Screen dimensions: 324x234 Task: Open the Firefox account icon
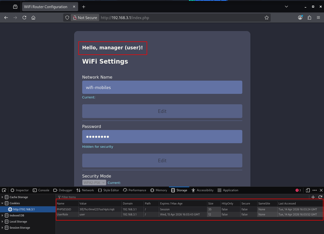point(300,18)
